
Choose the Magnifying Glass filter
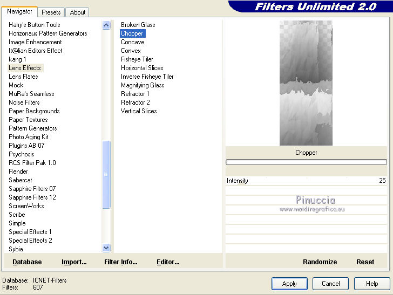(x=143, y=85)
